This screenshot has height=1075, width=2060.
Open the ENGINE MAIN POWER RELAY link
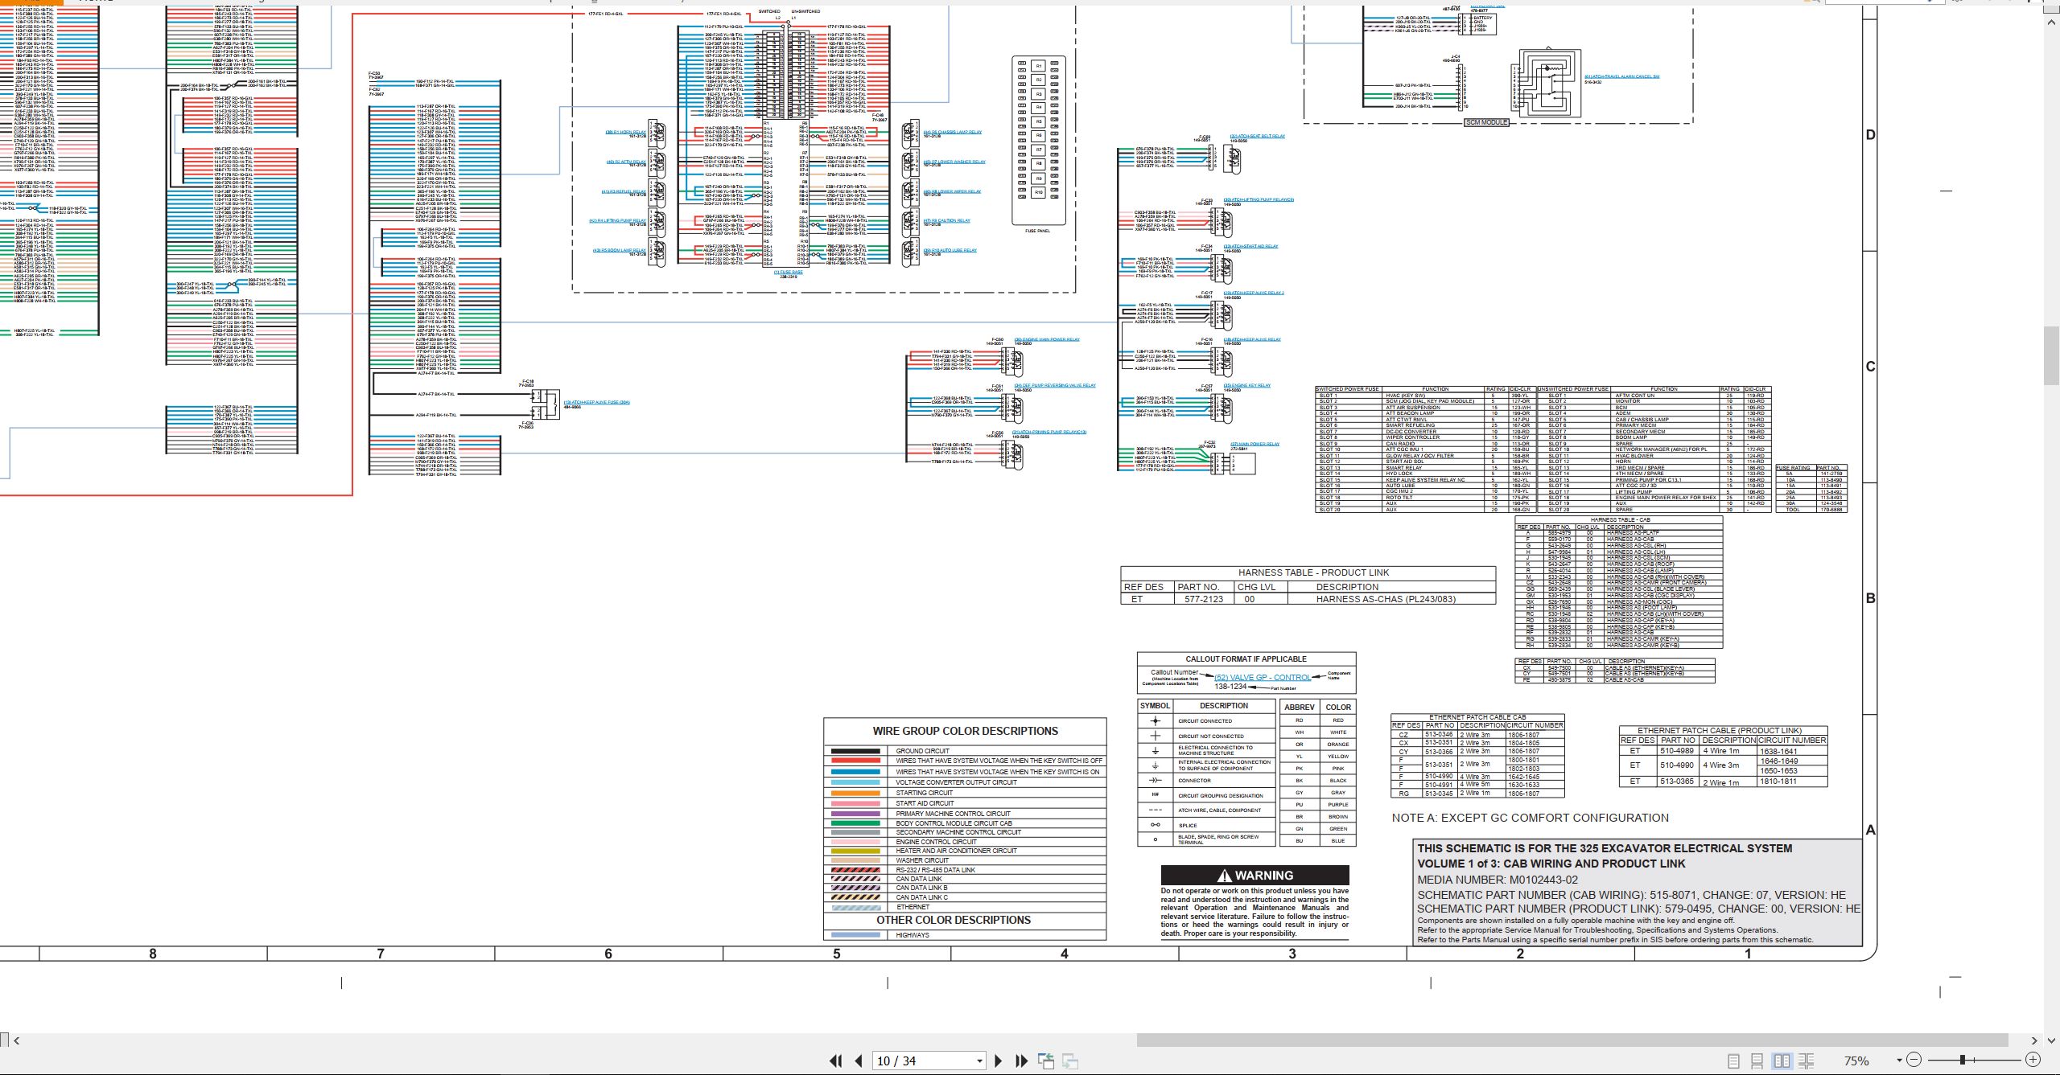[x=1047, y=339]
